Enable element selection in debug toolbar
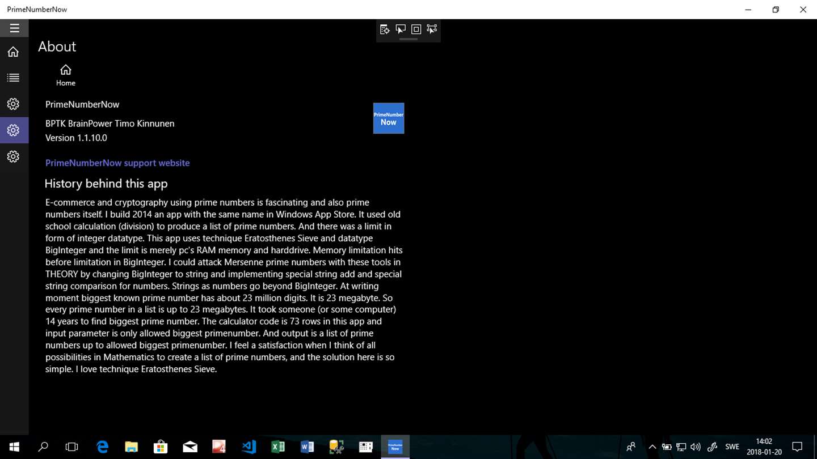The height and width of the screenshot is (459, 817). [401, 29]
